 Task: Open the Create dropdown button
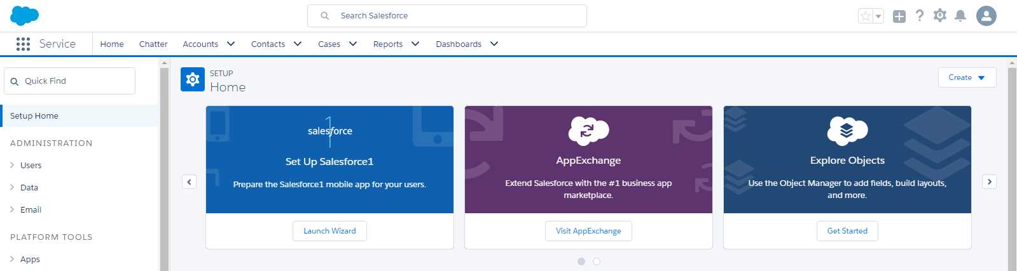[967, 77]
